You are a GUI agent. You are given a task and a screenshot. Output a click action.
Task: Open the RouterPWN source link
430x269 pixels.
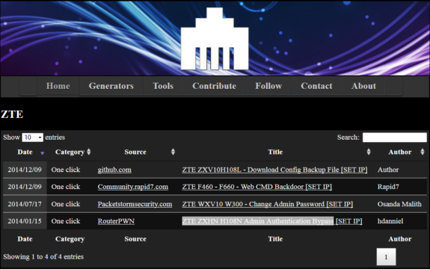[116, 221]
